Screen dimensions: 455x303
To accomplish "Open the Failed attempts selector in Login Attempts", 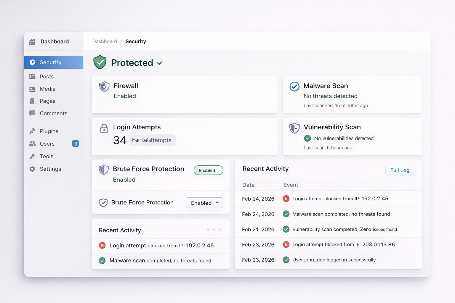I will [x=152, y=140].
